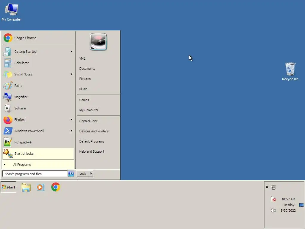Click the user account picture
This screenshot has width=305, height=229.
98,42
